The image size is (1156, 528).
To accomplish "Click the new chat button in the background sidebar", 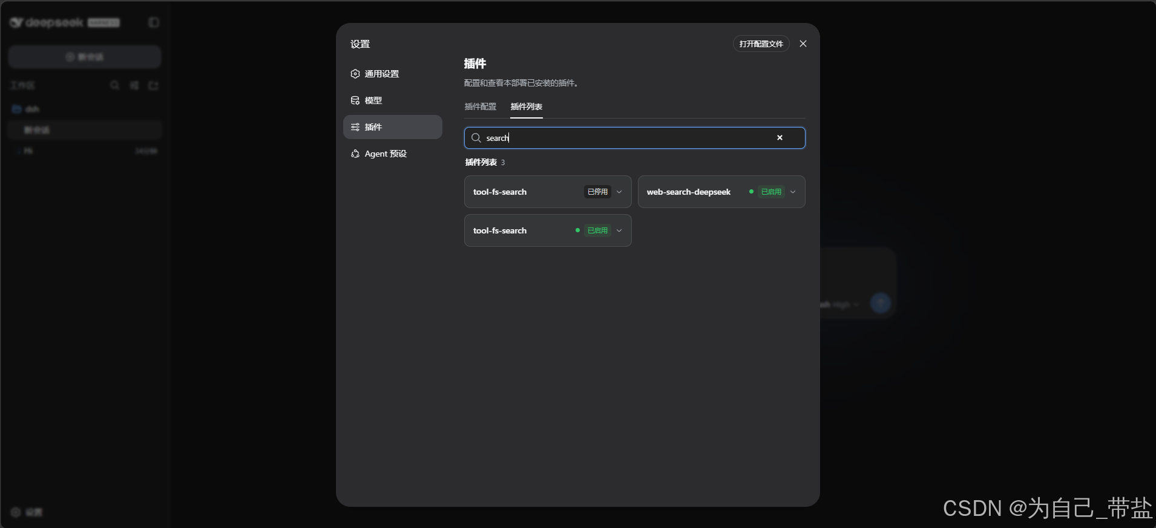I will [85, 57].
